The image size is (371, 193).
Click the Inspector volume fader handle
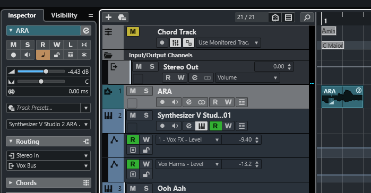click(x=46, y=72)
